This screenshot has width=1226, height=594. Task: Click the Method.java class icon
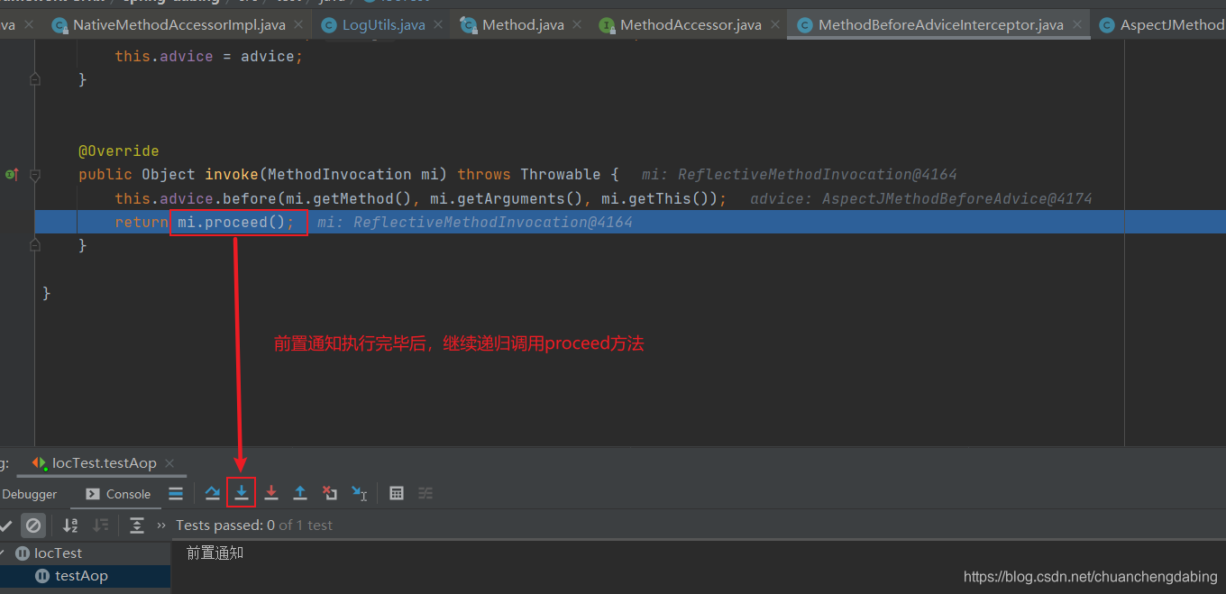coord(468,25)
